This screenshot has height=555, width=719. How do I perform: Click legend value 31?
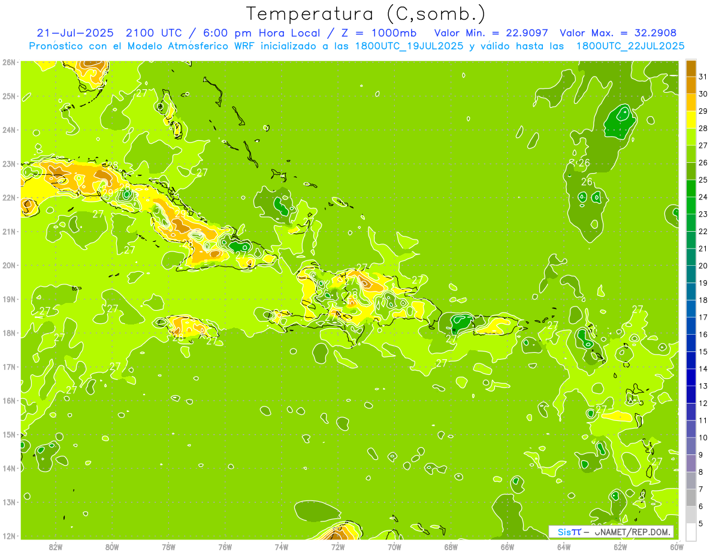[703, 77]
